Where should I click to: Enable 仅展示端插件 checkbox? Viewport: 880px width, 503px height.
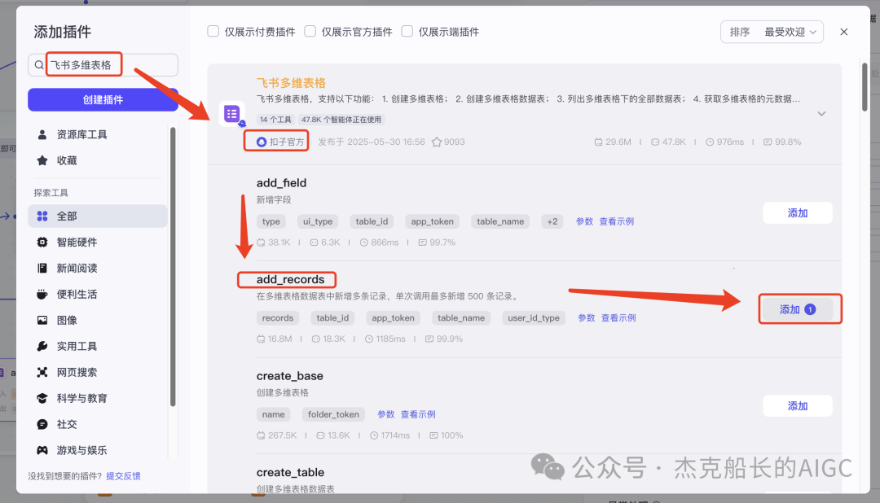tap(407, 32)
